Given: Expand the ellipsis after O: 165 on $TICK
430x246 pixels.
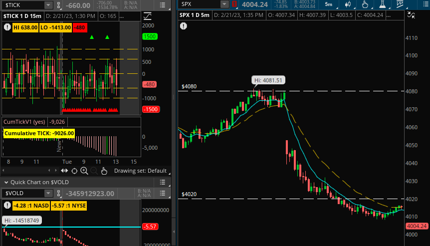Looking at the screenshot, I should [122, 16].
